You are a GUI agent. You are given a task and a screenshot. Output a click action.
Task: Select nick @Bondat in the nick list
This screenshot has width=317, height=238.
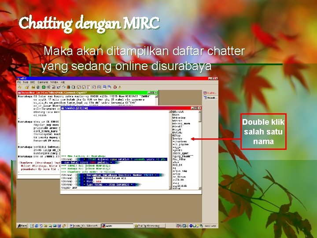(x=178, y=112)
